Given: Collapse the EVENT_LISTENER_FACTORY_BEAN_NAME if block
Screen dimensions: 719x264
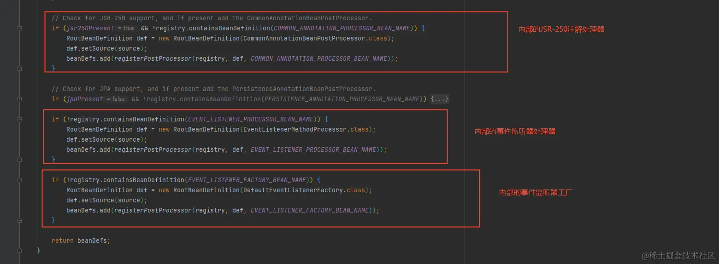Looking at the screenshot, I should pos(19,180).
